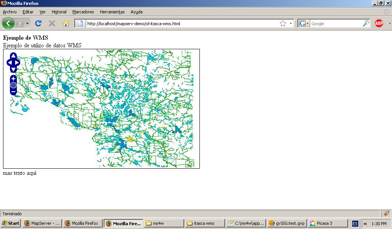Pan the map west with left arrow
This screenshot has width=392, height=229.
[x=9, y=63]
